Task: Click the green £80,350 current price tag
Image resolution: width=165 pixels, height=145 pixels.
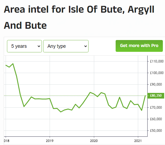Action: click(x=156, y=96)
